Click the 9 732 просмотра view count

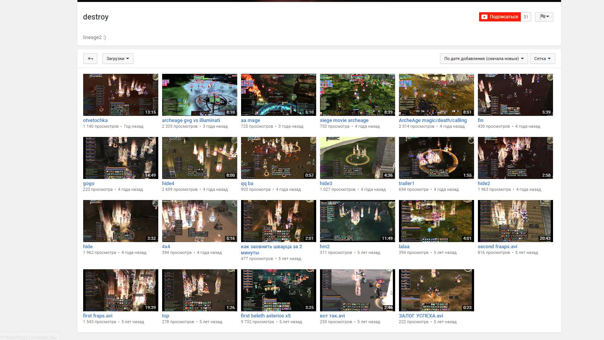coord(258,322)
